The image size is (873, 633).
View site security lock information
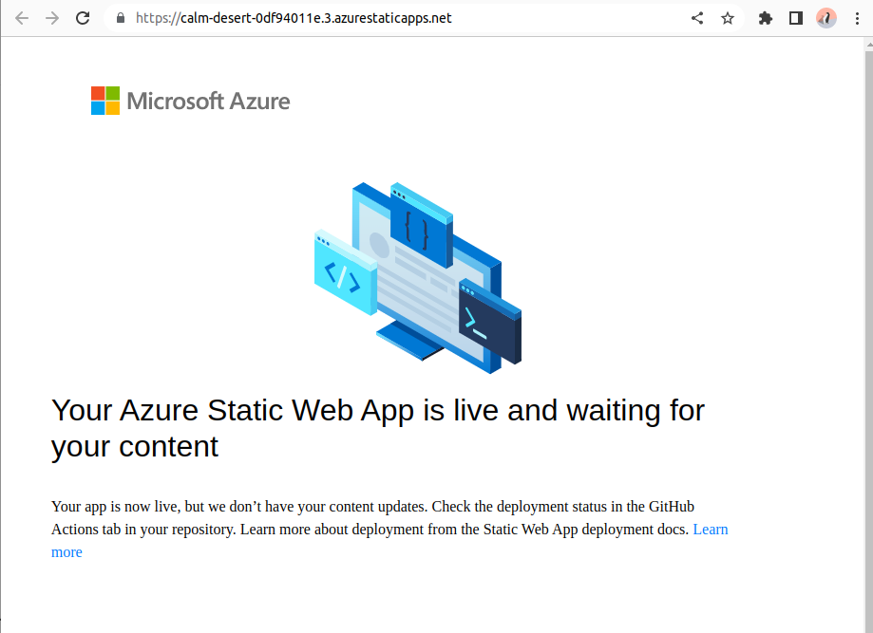pos(121,18)
